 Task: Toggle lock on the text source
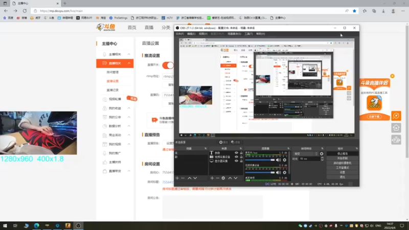(x=241, y=153)
